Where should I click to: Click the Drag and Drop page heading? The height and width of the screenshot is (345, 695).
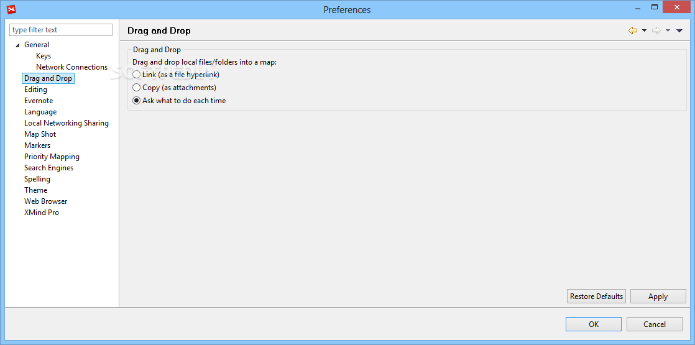tap(159, 30)
